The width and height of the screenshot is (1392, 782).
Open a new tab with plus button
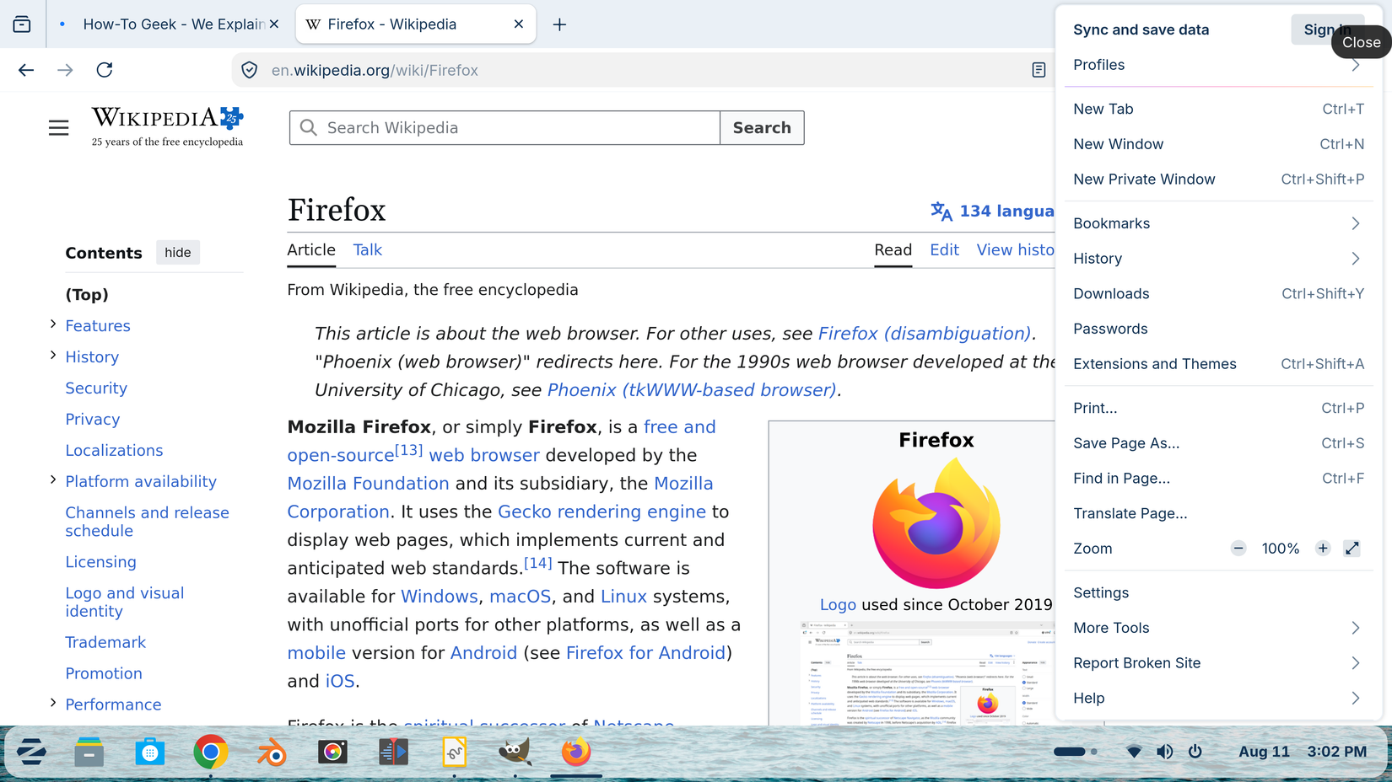(x=559, y=24)
